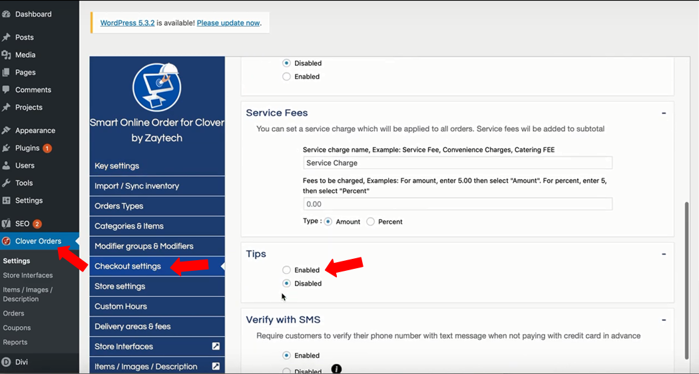699x374 pixels.
Task: Open Key settings tab
Action: point(157,166)
